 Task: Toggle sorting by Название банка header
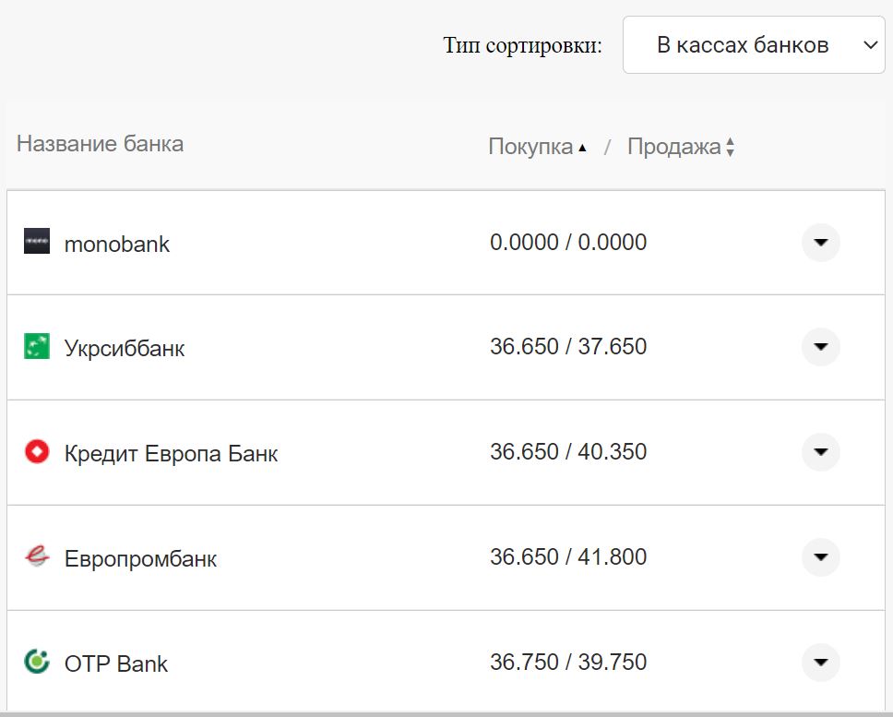pyautogui.click(x=100, y=144)
